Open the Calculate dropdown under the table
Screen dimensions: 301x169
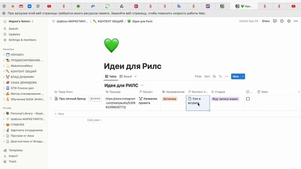pyautogui.click(x=95, y=120)
